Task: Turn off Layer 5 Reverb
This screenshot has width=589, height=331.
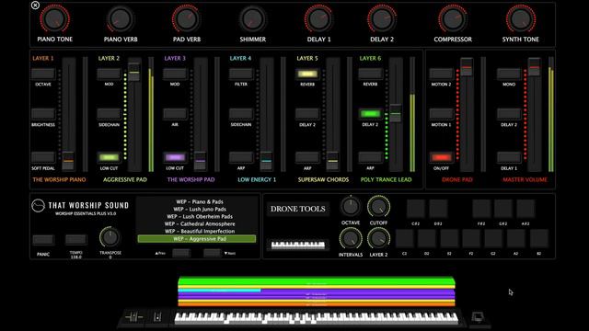Action: click(307, 74)
